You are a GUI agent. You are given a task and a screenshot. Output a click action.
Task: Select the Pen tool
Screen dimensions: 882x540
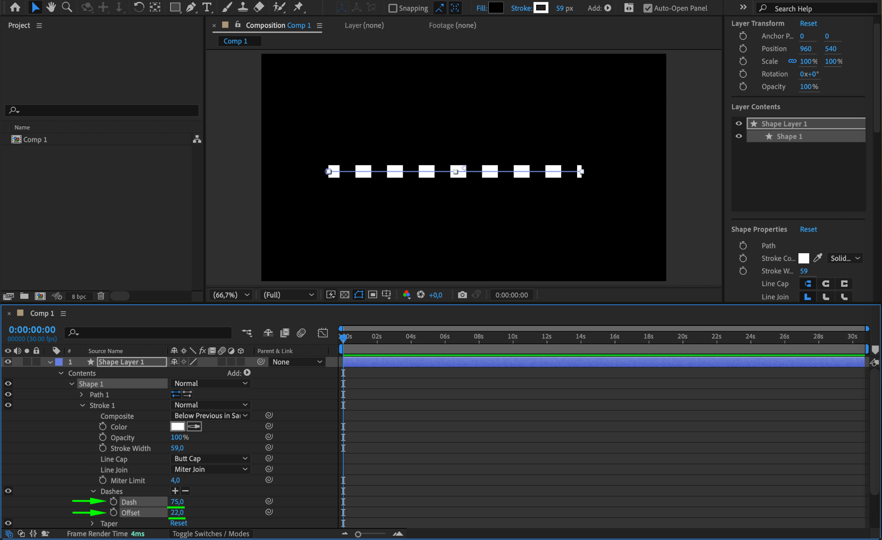click(x=191, y=7)
